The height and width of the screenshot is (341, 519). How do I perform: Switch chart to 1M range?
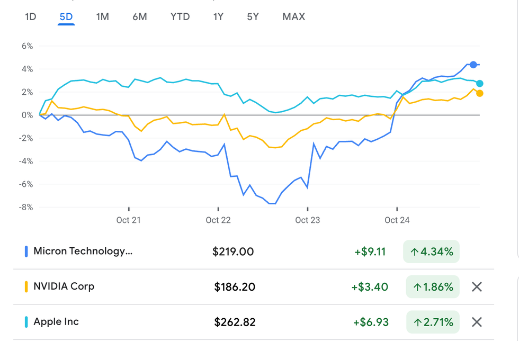click(102, 17)
